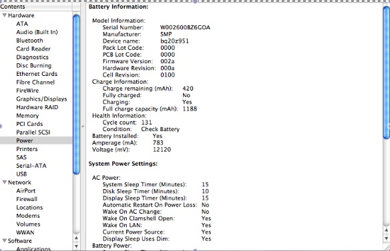Collapse the Hardware category triangle
This screenshot has height=251, width=390.
4,15
